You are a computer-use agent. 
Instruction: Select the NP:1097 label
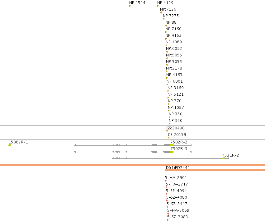coord(176,108)
